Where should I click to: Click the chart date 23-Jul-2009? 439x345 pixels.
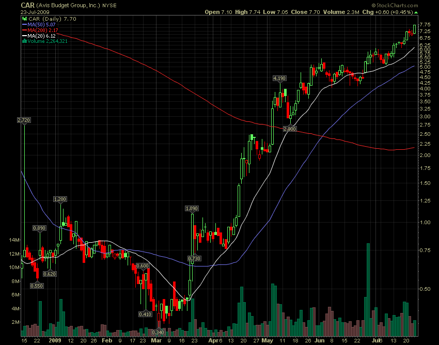click(35, 12)
